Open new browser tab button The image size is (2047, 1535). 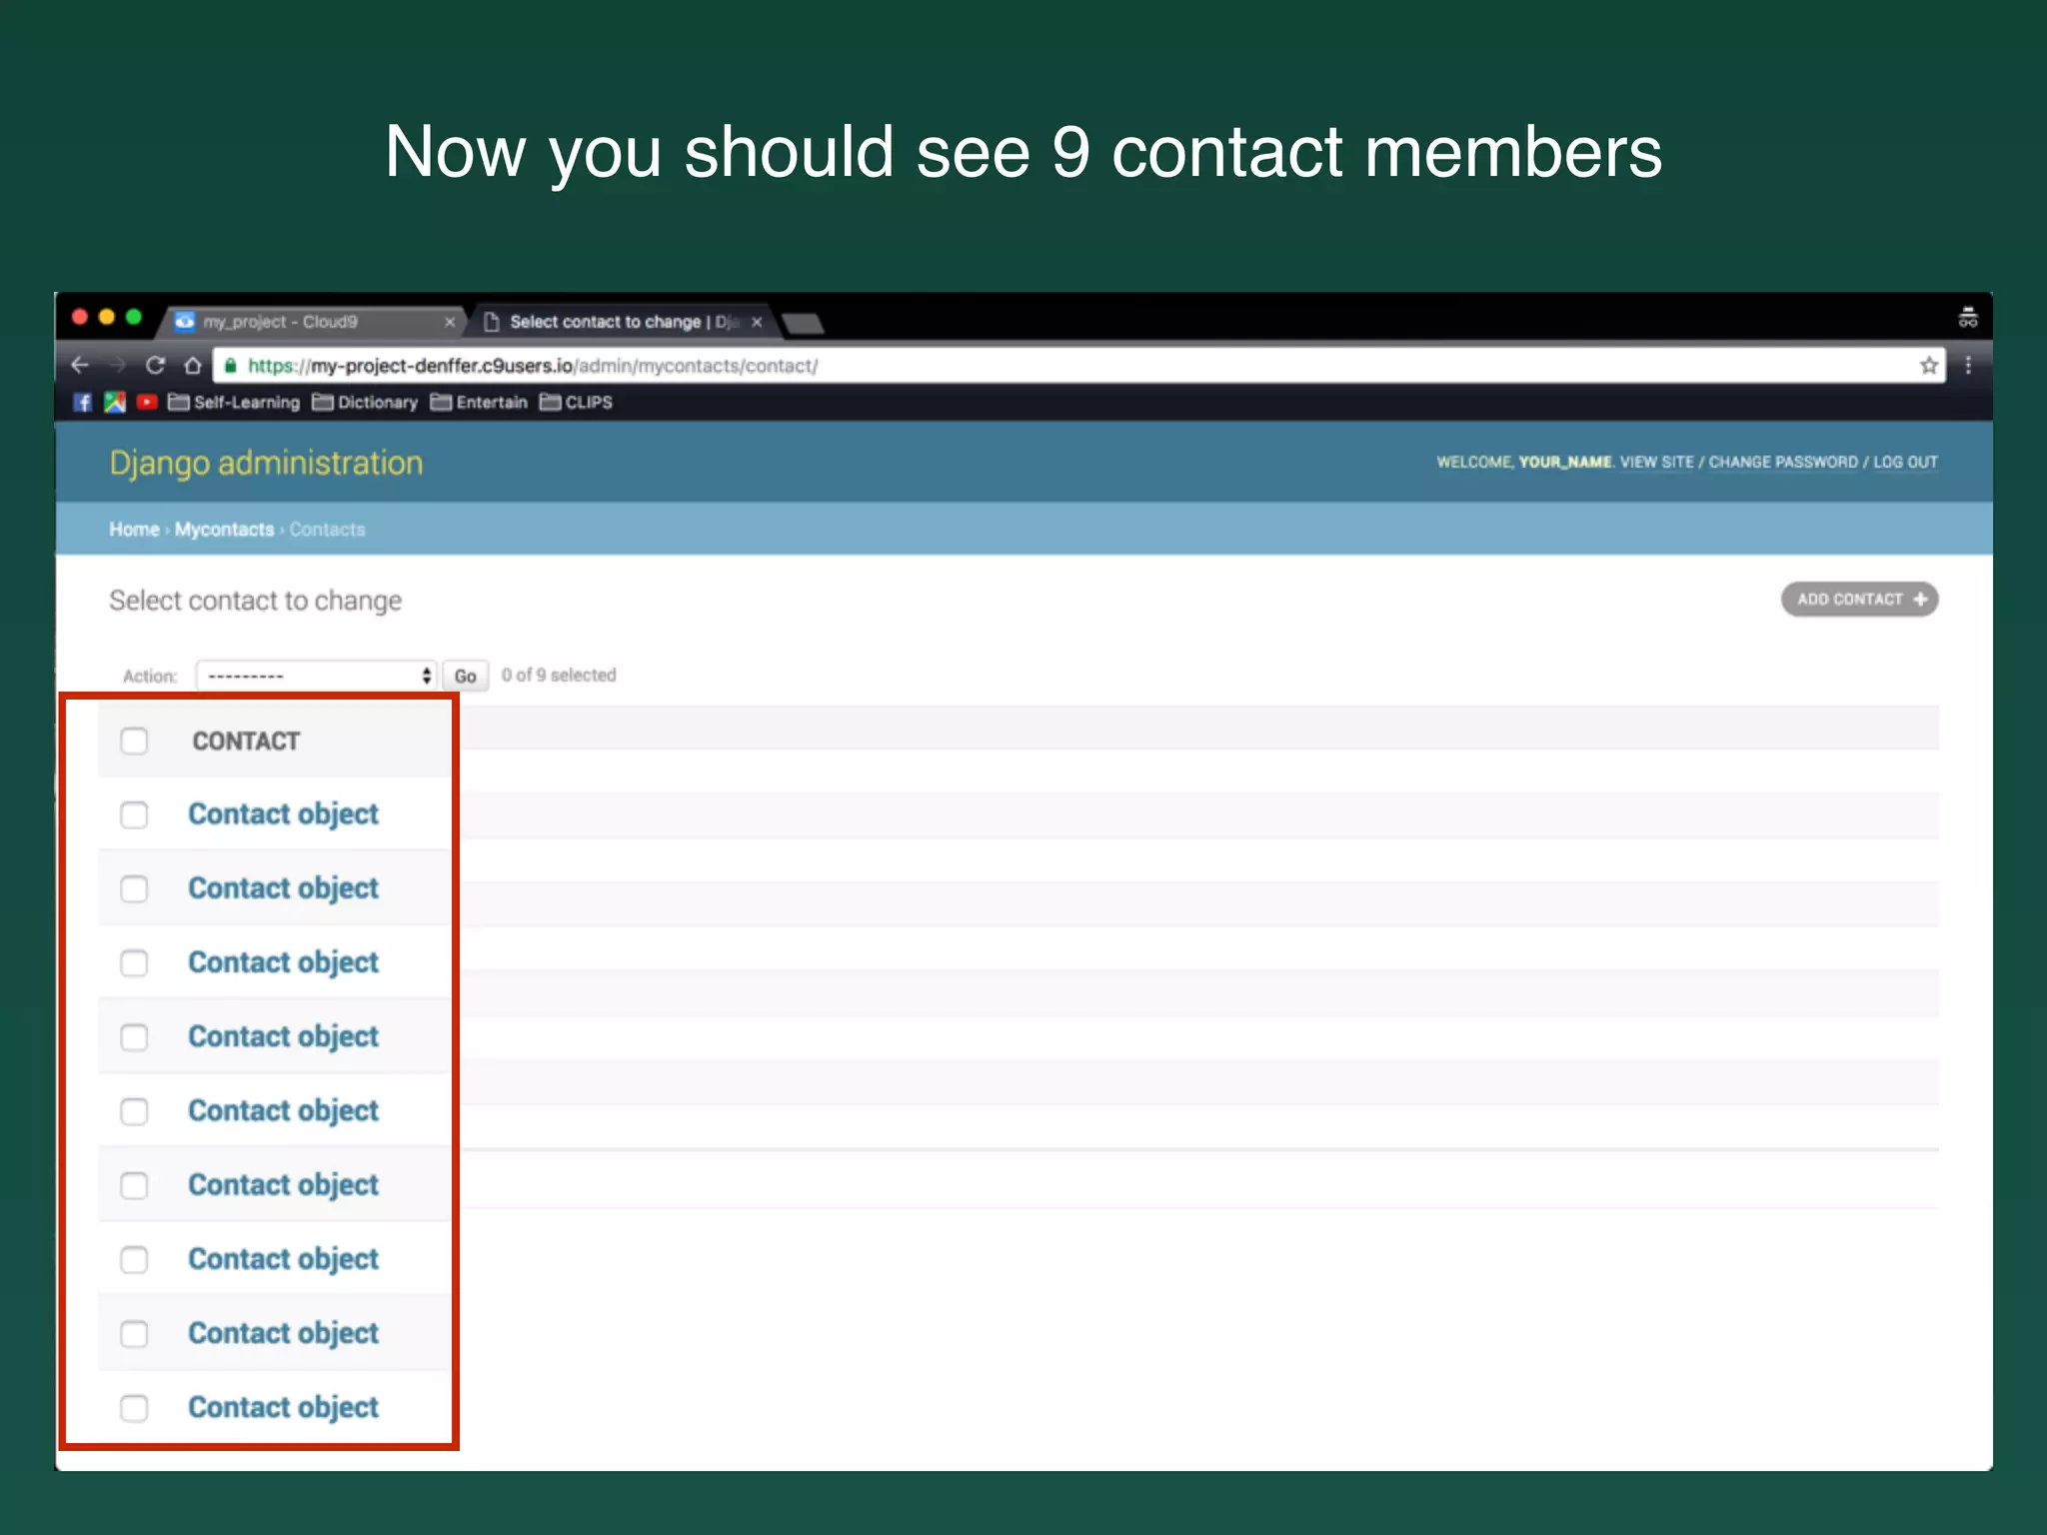click(x=803, y=323)
